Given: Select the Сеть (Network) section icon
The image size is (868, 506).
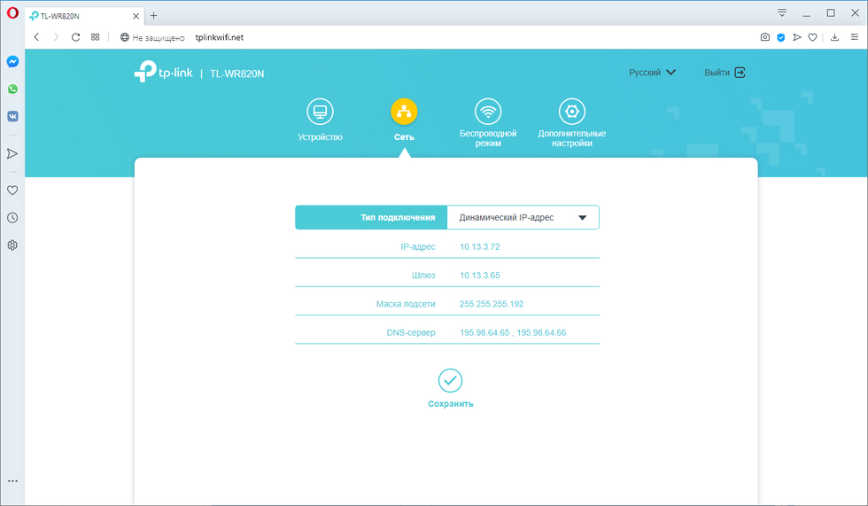Looking at the screenshot, I should (404, 112).
